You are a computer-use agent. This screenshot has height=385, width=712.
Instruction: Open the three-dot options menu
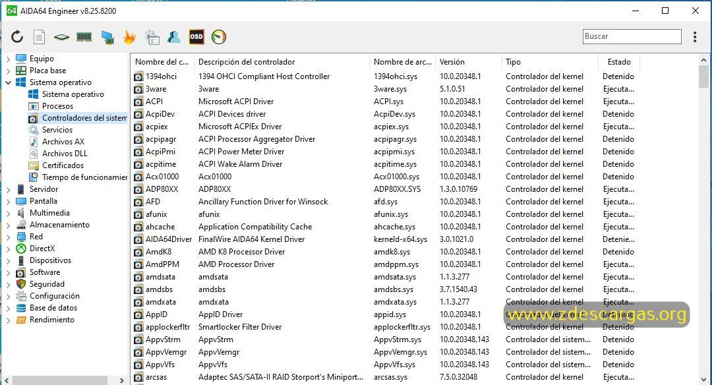[x=695, y=37]
